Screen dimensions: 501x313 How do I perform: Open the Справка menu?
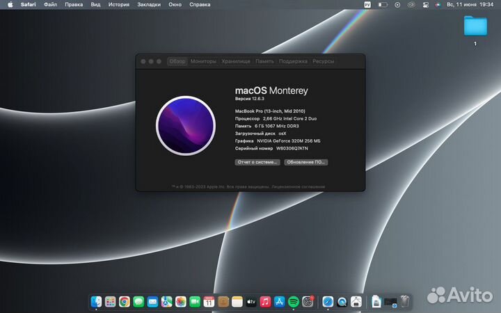[200, 4]
